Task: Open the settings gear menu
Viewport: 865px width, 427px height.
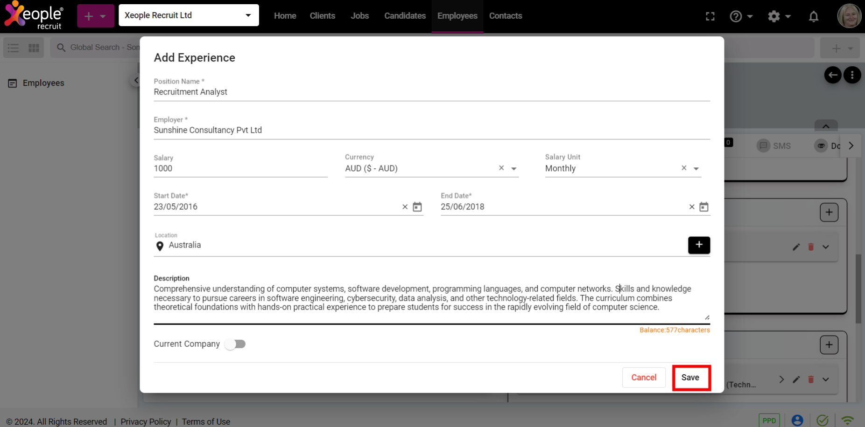Action: (x=779, y=17)
